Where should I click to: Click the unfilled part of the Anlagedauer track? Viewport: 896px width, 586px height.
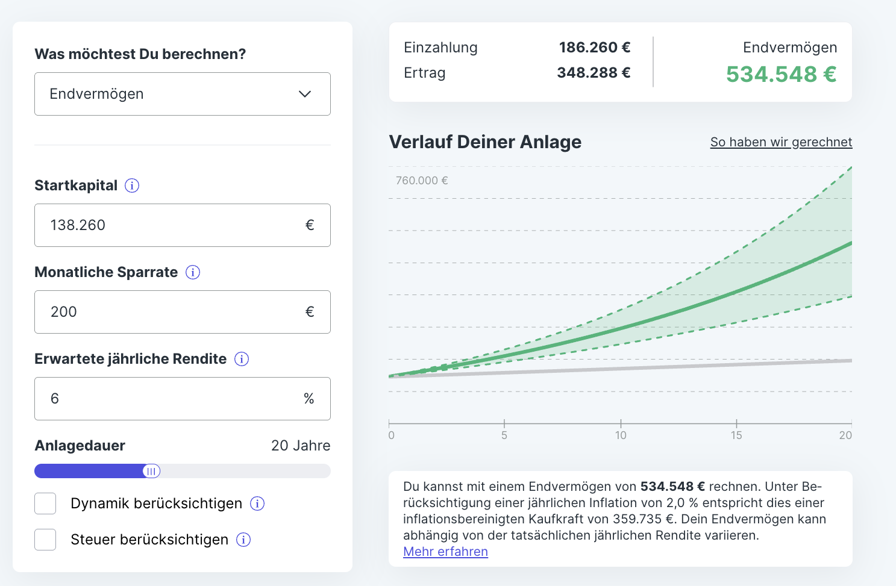(245, 471)
